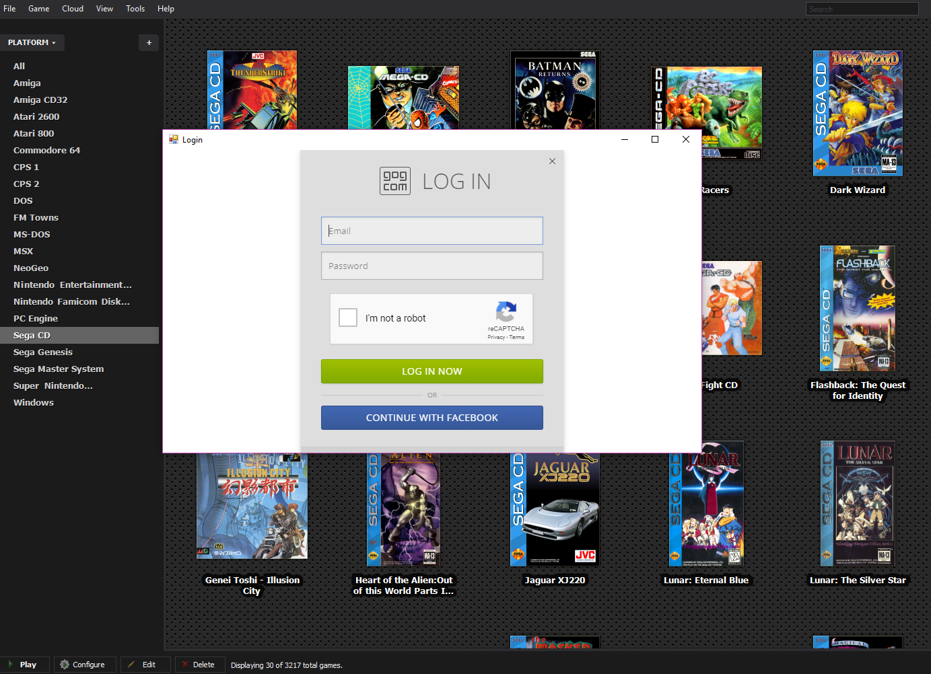Screen dimensions: 931x674
Task: Select Nintendo Entertainment platform
Action: 79,285
